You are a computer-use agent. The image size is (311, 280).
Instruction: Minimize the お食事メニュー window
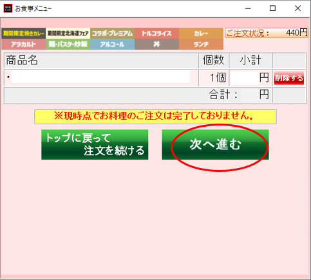click(248, 8)
